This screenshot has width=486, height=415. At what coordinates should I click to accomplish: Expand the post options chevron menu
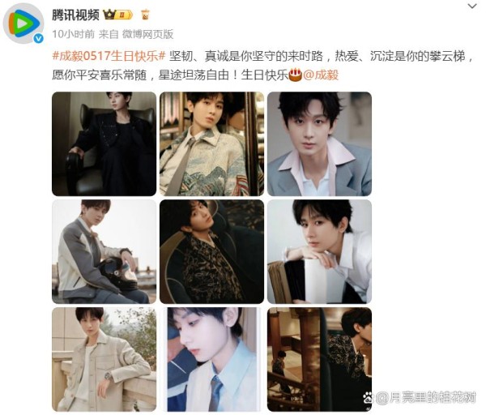click(x=472, y=6)
